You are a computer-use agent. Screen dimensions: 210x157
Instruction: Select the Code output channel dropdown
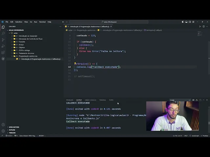(180, 100)
